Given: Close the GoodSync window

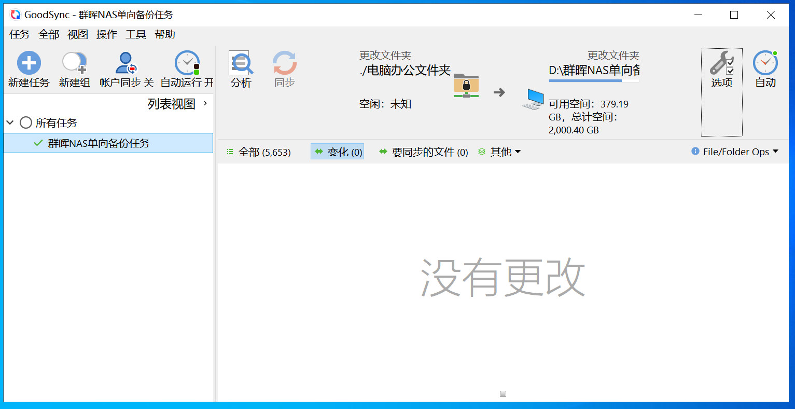Looking at the screenshot, I should [x=771, y=15].
